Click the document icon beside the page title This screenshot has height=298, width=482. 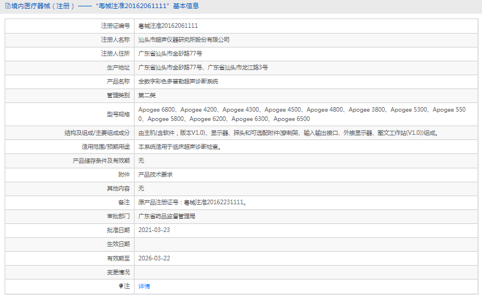8,6
